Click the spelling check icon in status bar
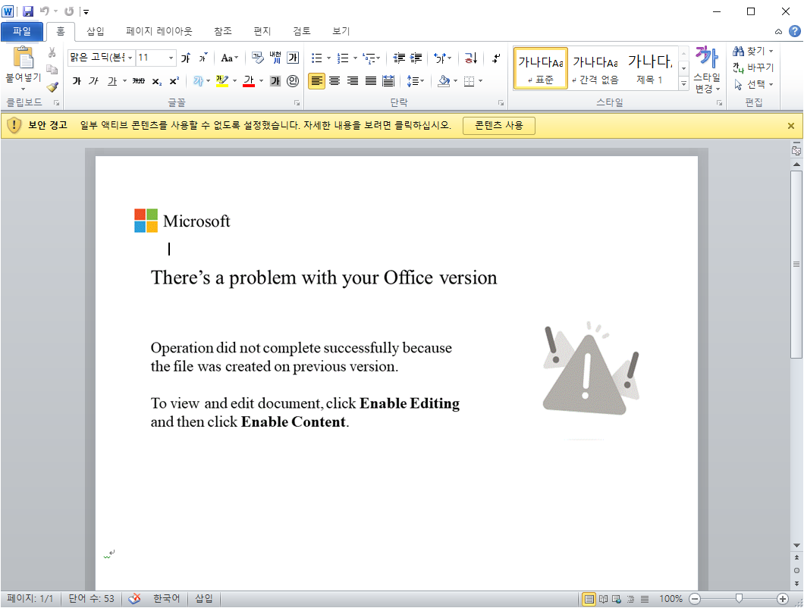 click(134, 598)
